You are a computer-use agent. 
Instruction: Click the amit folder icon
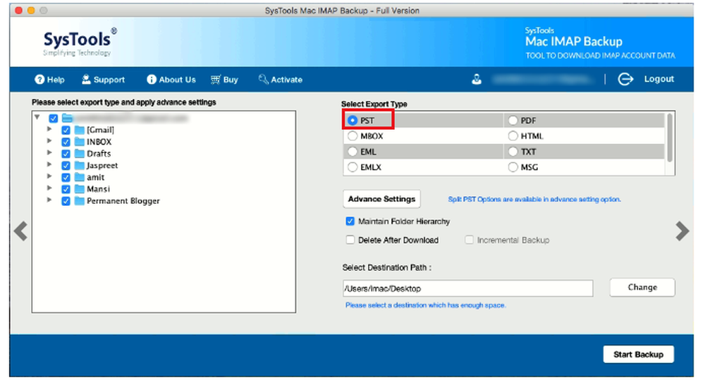pos(80,177)
